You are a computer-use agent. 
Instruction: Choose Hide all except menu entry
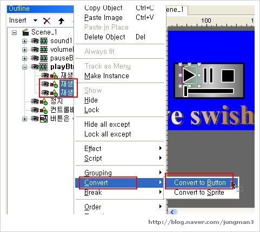pos(107,124)
